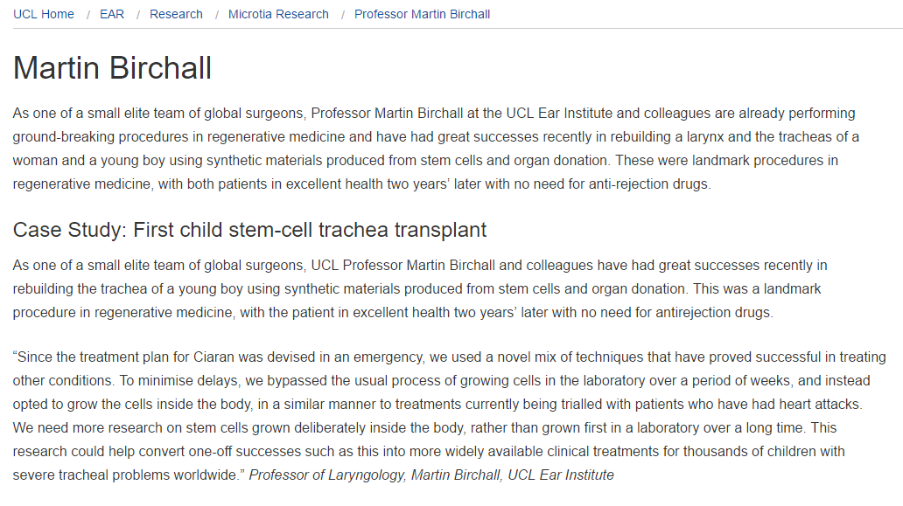Screen dimensions: 903x506
Task: Click the slash between Research and Microtia Research
Action: 216,14
